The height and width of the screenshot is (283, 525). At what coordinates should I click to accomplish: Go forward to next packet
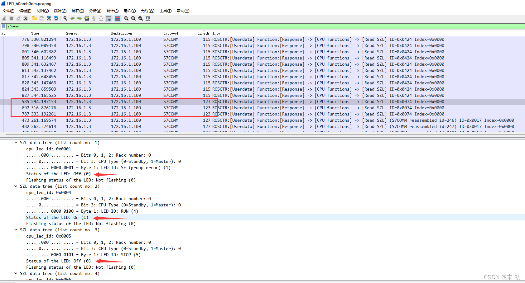[x=79, y=18]
